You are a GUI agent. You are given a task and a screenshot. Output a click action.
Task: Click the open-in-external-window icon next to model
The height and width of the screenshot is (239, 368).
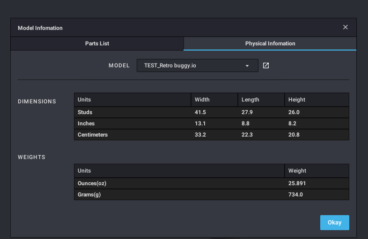click(266, 65)
